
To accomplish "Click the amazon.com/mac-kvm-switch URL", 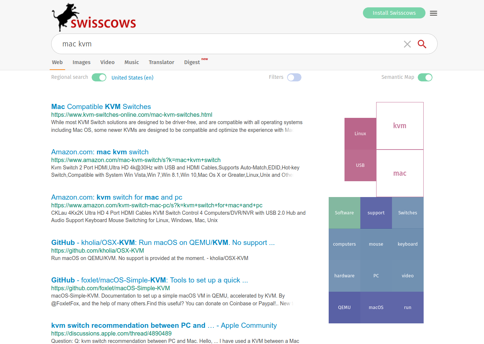I will coord(136,160).
